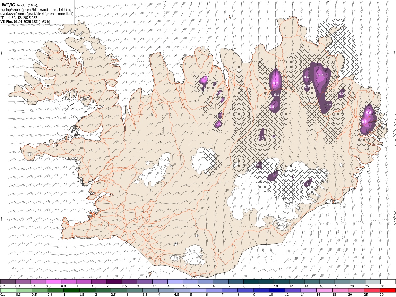Image resolution: width=396 pixels, height=297 pixels.
Task: Click the upper legend swatch labeled 0.2
Action: 8,282
